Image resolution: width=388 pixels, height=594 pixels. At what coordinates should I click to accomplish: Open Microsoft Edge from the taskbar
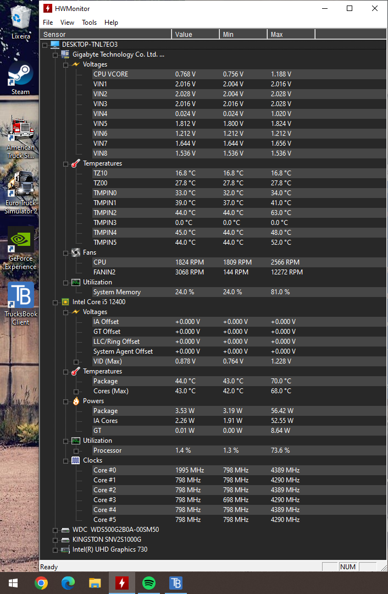[68, 583]
